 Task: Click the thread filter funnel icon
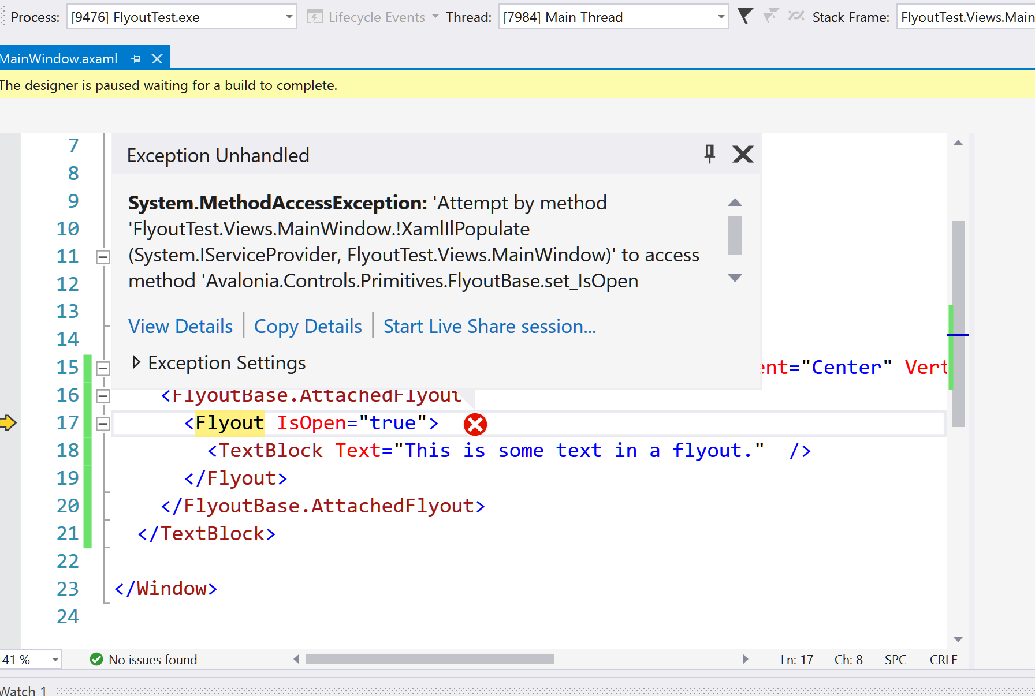746,17
